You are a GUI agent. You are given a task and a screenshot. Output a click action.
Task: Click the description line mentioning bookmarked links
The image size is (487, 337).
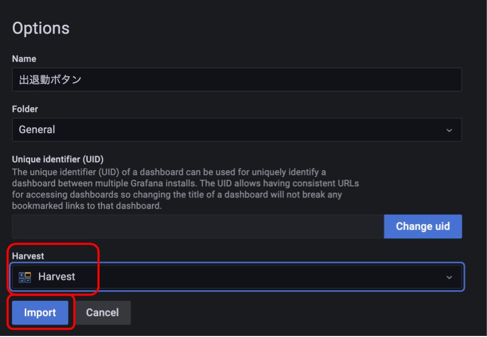(x=87, y=206)
